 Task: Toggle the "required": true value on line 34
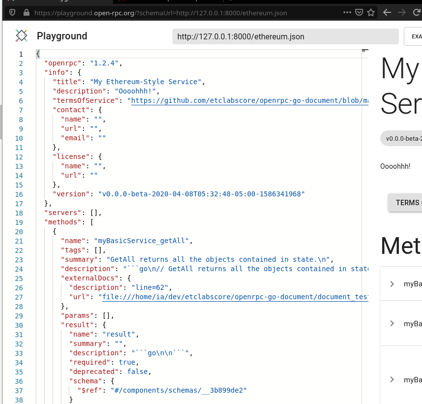click(127, 362)
